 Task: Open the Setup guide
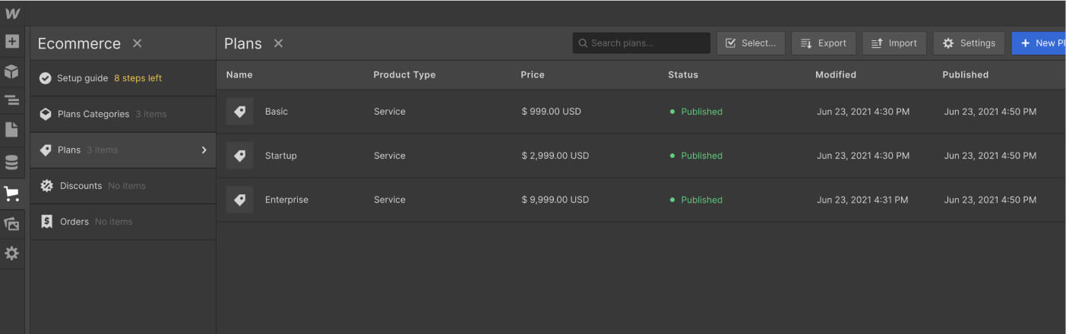point(83,78)
